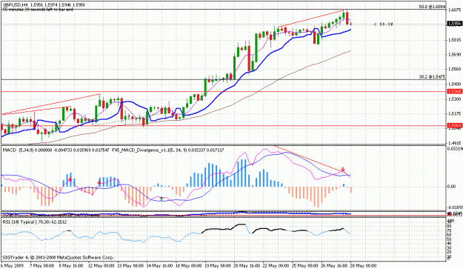Click the '18 May 00:00' time axis label
Viewport: 463px width, 269px height.
[x=189, y=266]
